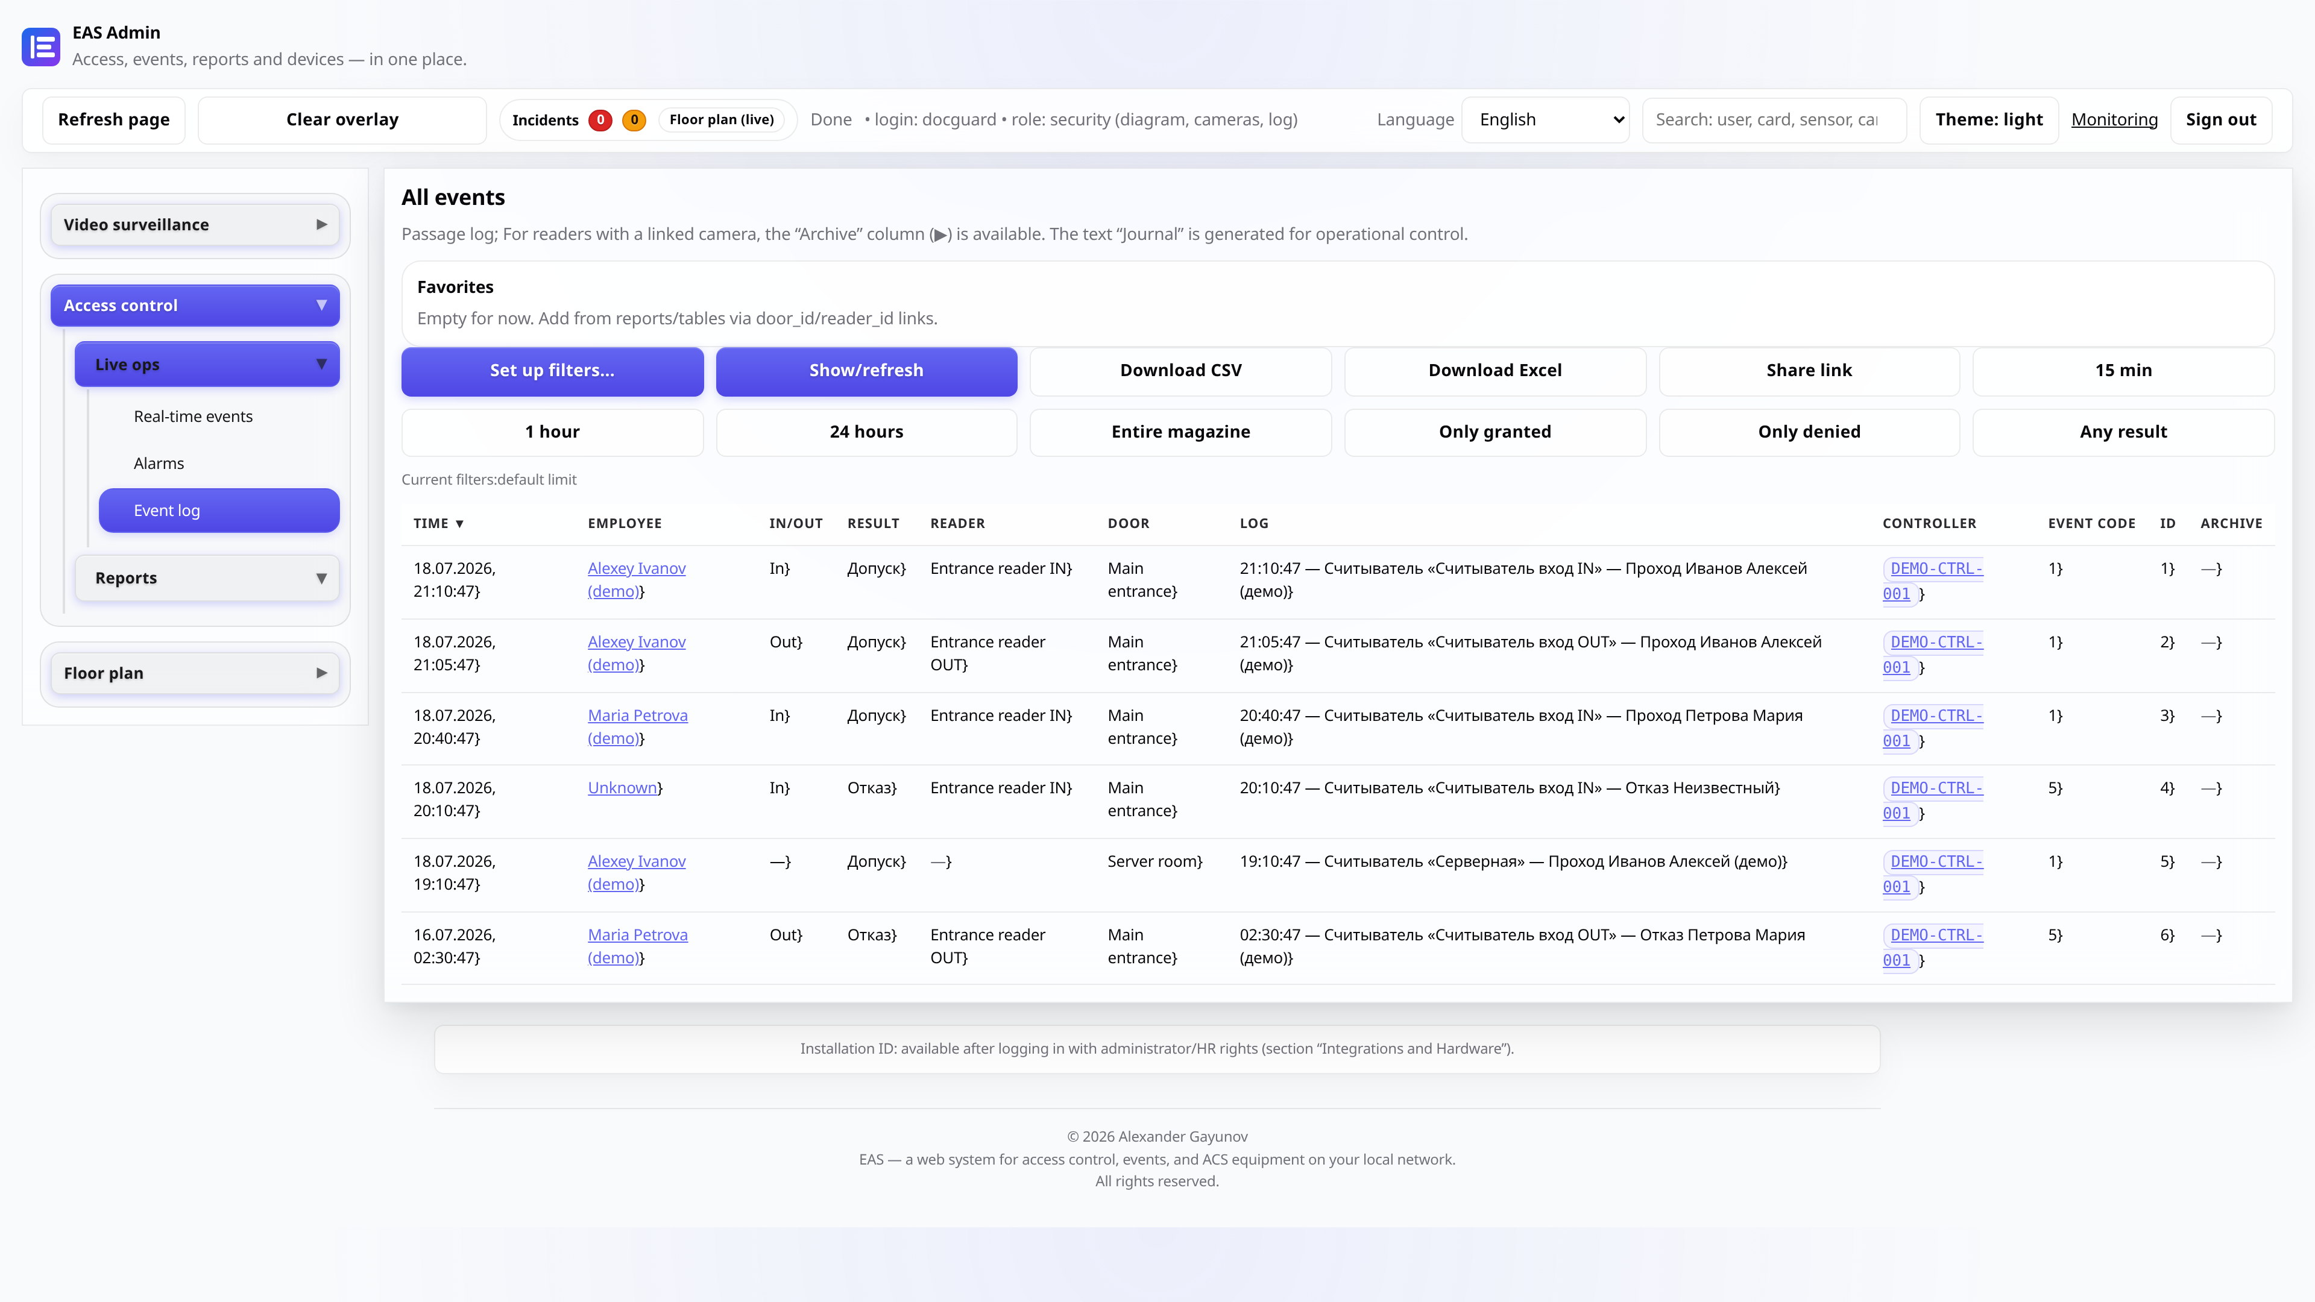Collapse the Access control section
Image resolution: width=2315 pixels, height=1302 pixels.
195,306
